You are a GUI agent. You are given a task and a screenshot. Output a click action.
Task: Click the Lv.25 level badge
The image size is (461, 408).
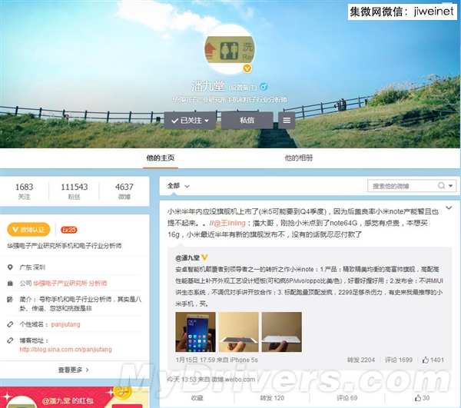coord(69,230)
